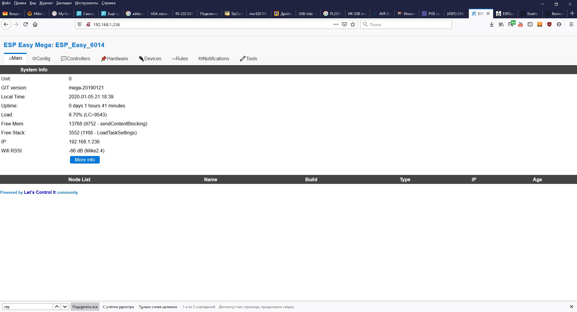This screenshot has width=577, height=312.
Task: Open the hamburger application menu
Action: 571,24
